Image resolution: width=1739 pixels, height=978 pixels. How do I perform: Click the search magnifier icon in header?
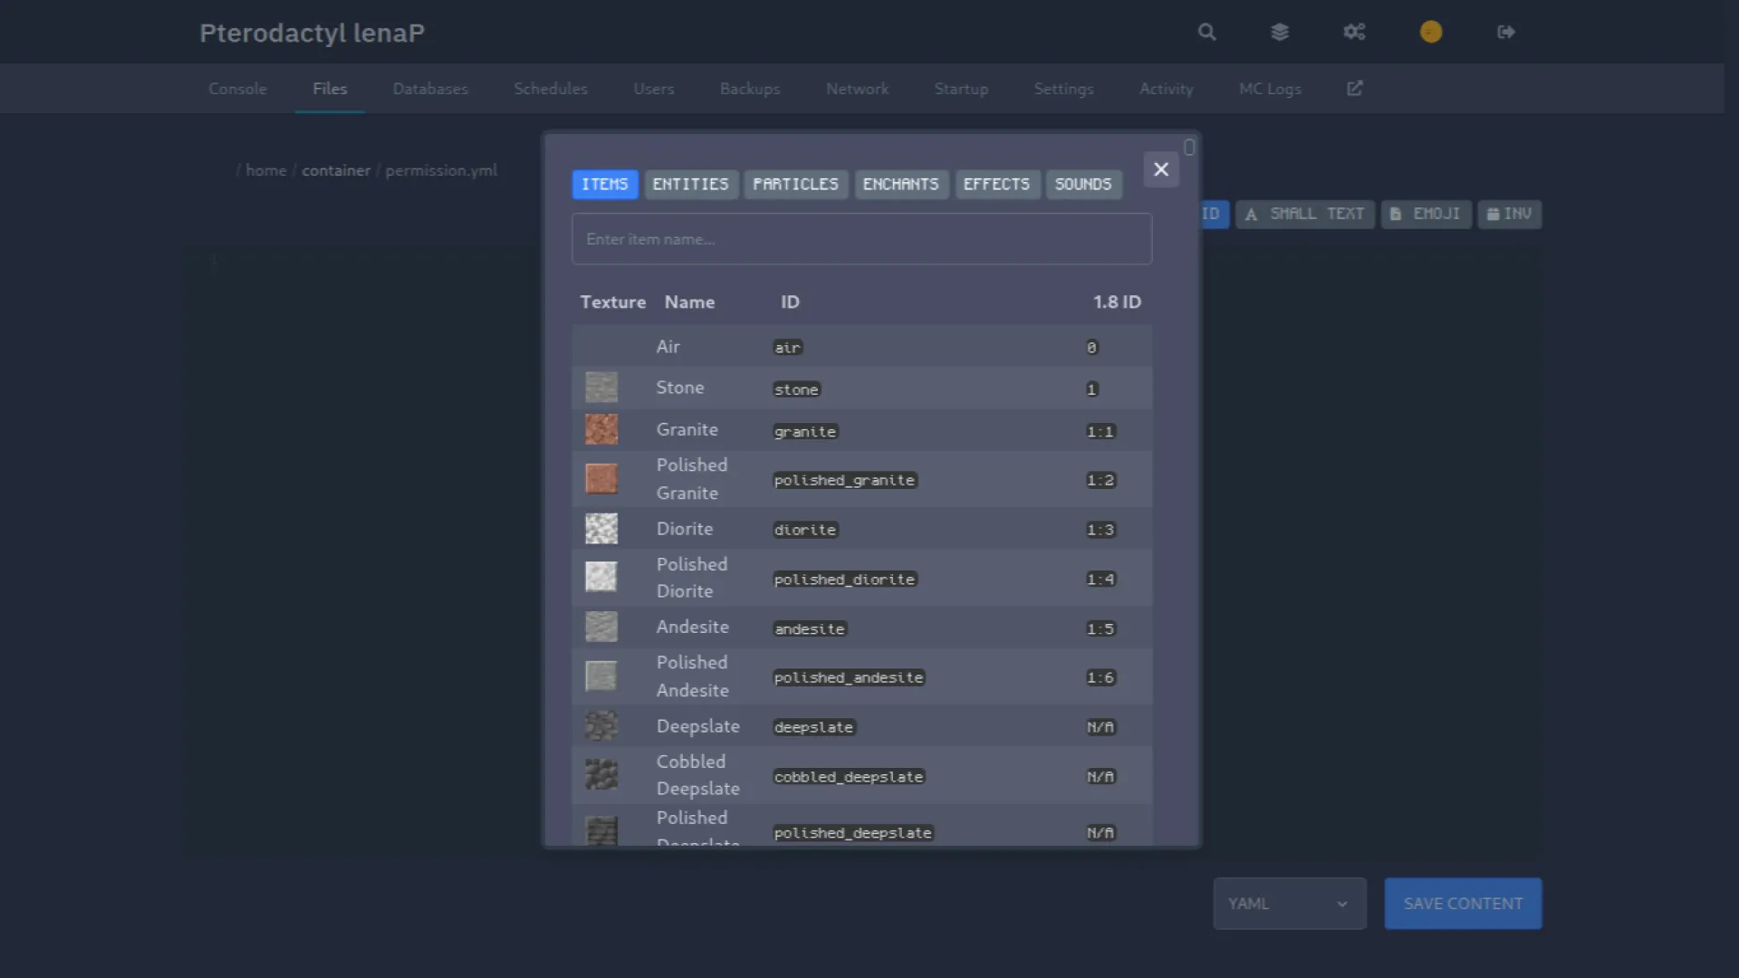click(x=1206, y=33)
